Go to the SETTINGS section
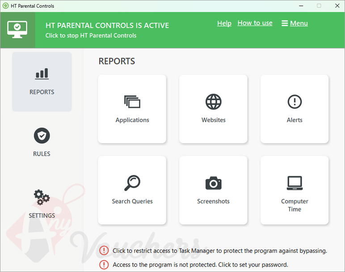345x272 pixels. click(x=42, y=204)
